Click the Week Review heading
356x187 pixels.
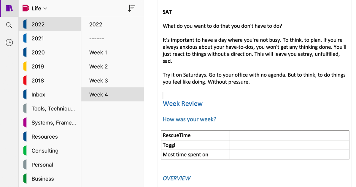click(183, 104)
